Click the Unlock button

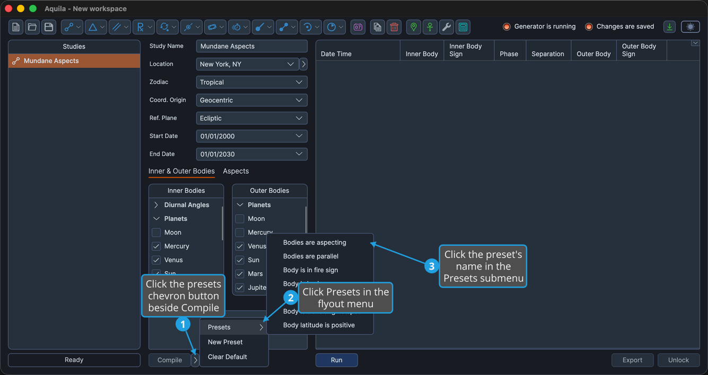click(x=679, y=360)
